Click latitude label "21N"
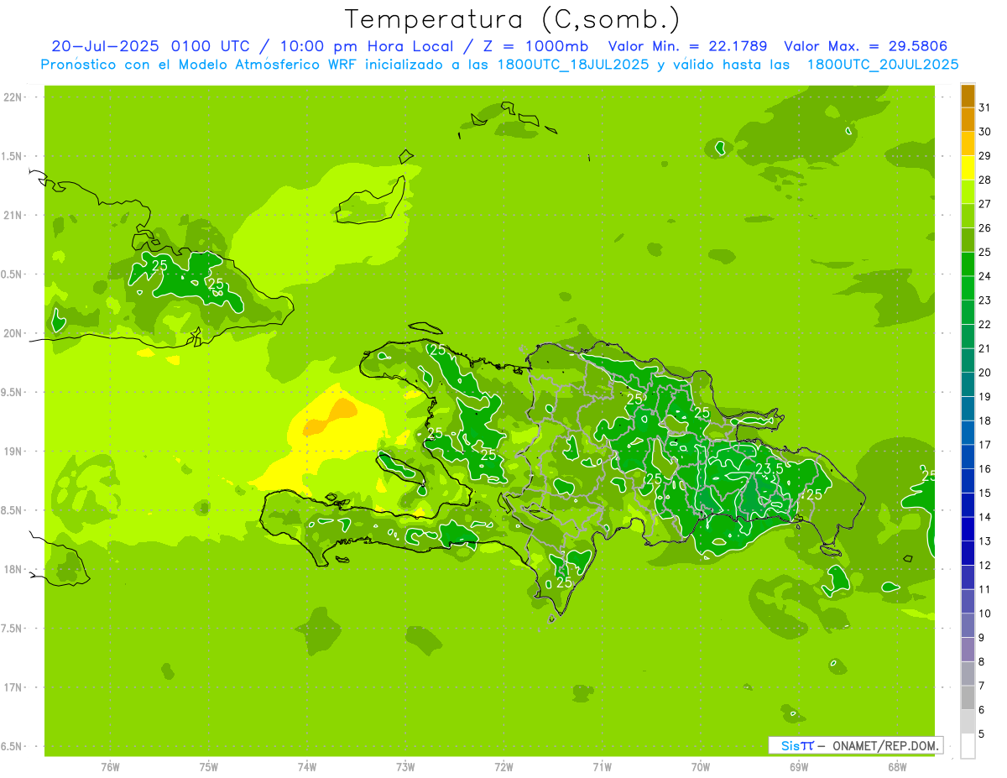This screenshot has height=778, width=1007. coord(12,216)
